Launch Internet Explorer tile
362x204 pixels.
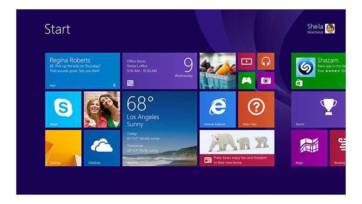pyautogui.click(x=218, y=109)
